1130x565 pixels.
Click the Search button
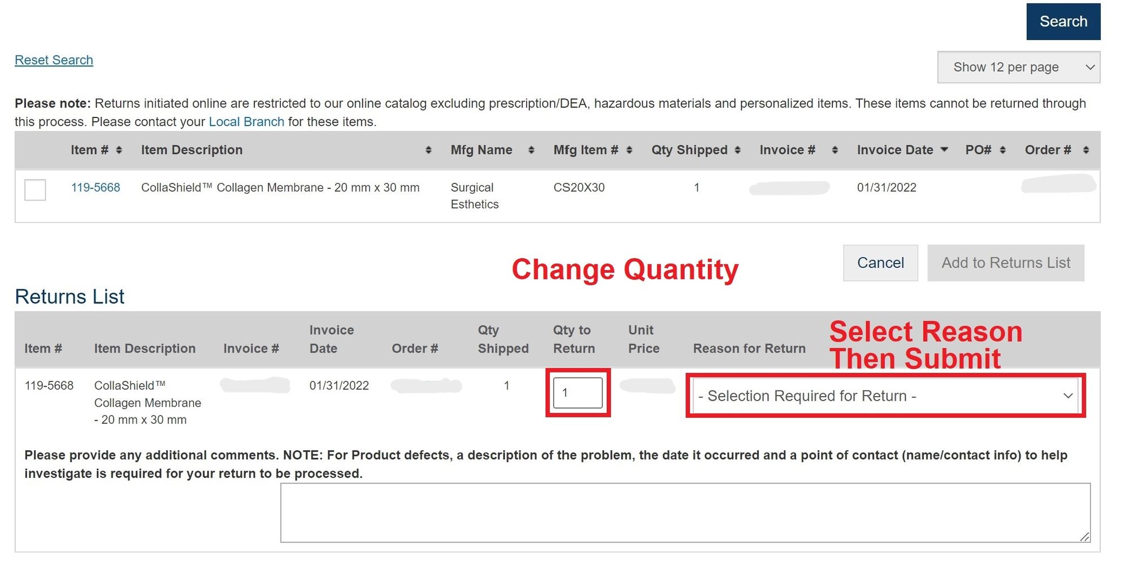[x=1063, y=21]
